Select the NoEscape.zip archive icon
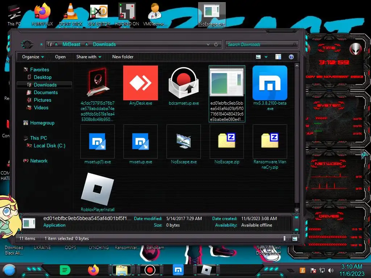This screenshot has height=278, width=371. coord(227,141)
